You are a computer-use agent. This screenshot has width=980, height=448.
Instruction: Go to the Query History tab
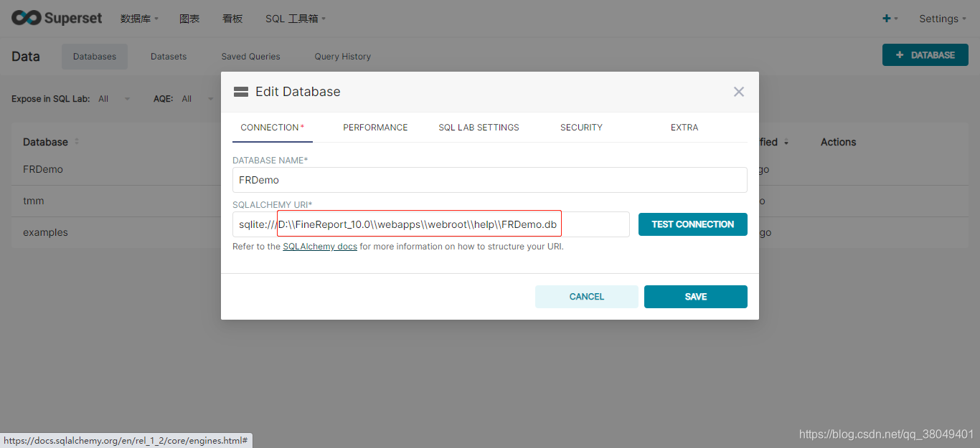[343, 57]
